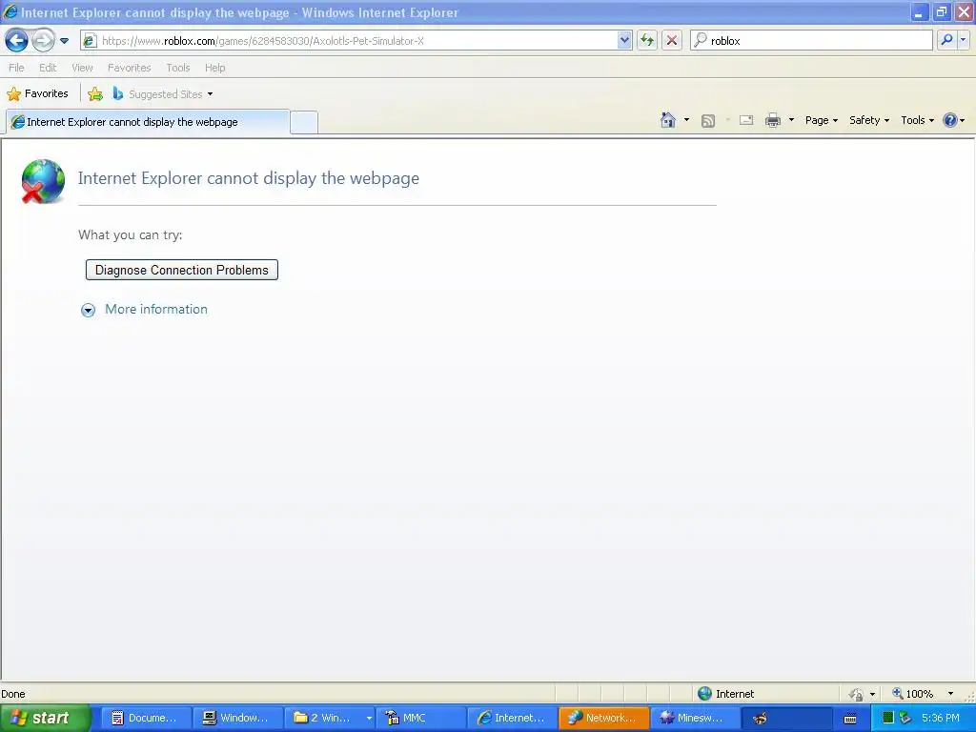Open the Favorites center star button

(37, 94)
